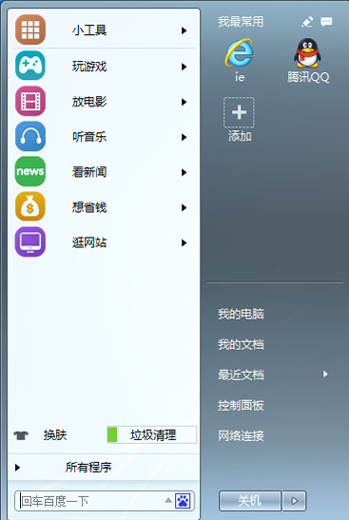This screenshot has height=520, width=349.
Task: Select the 放电影 menu label
Action: (x=89, y=102)
